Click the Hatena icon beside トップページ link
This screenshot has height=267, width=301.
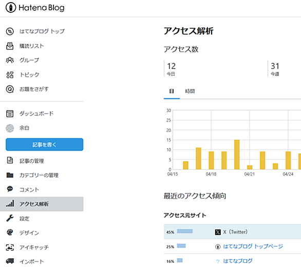coord(218,246)
